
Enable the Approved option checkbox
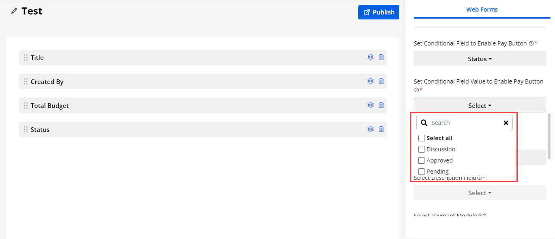422,160
